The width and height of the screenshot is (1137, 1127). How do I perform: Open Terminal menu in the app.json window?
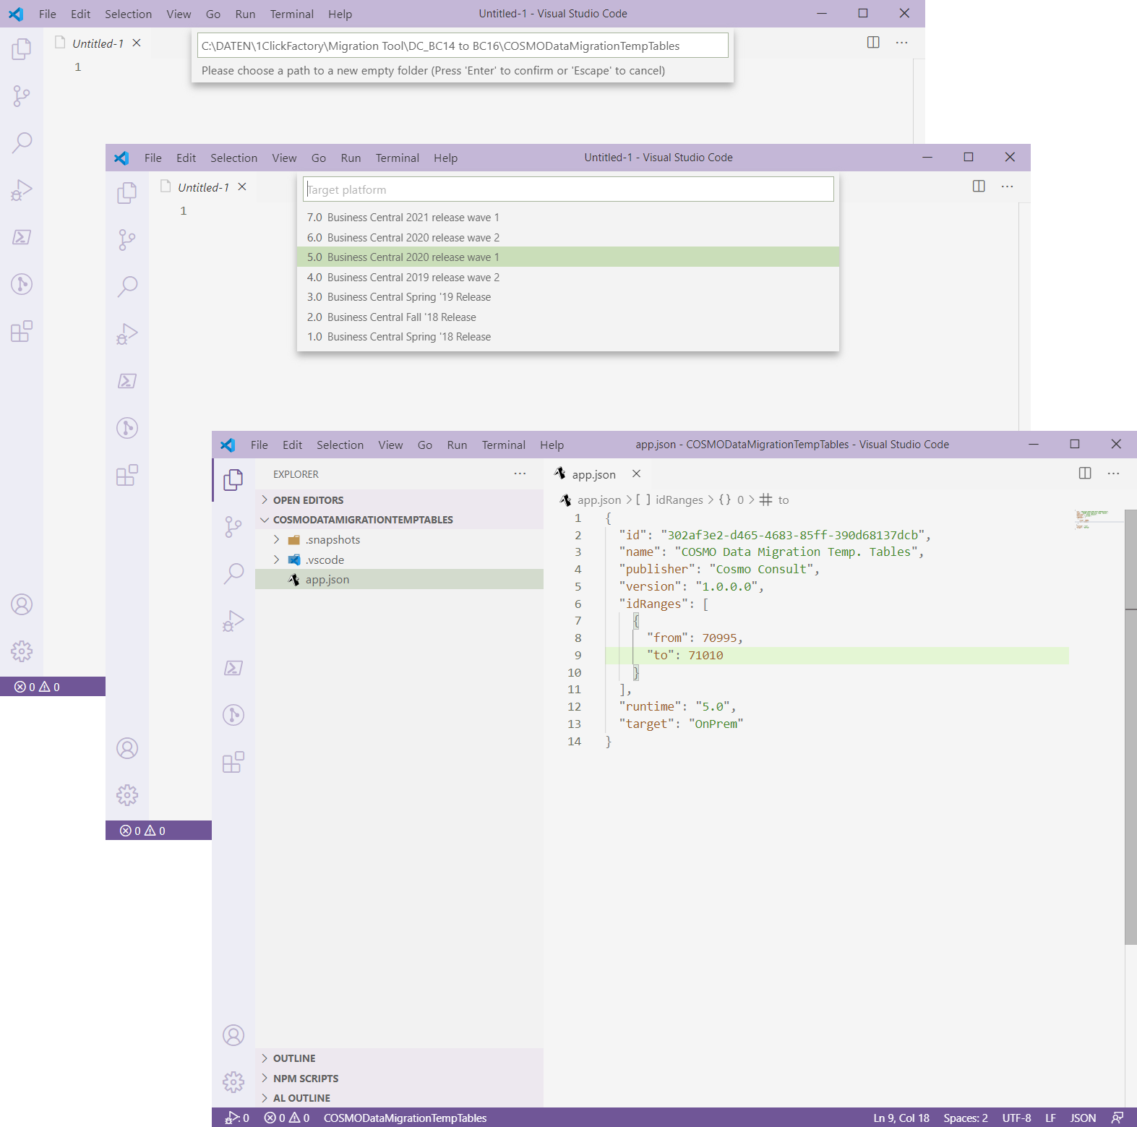coord(503,445)
